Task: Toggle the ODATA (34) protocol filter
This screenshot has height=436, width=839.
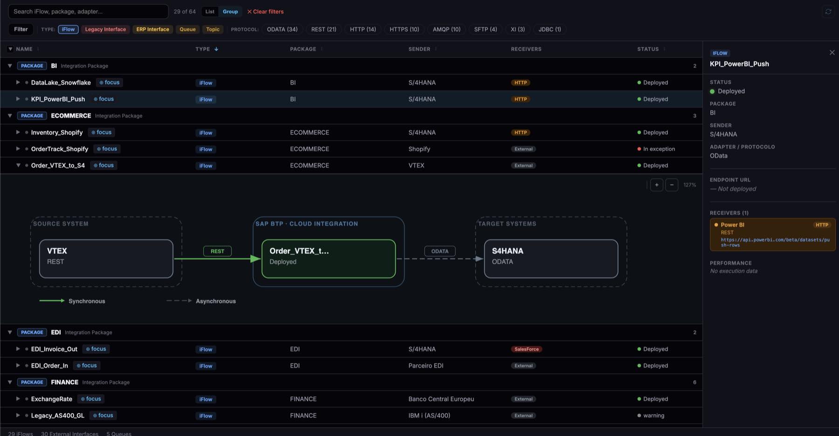Action: 282,29
